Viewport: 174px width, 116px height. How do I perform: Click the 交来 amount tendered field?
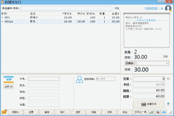[x=149, y=79]
